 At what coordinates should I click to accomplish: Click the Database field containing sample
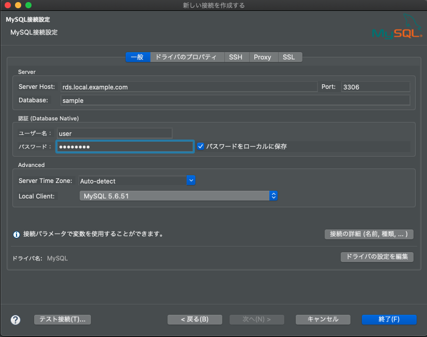coord(235,100)
